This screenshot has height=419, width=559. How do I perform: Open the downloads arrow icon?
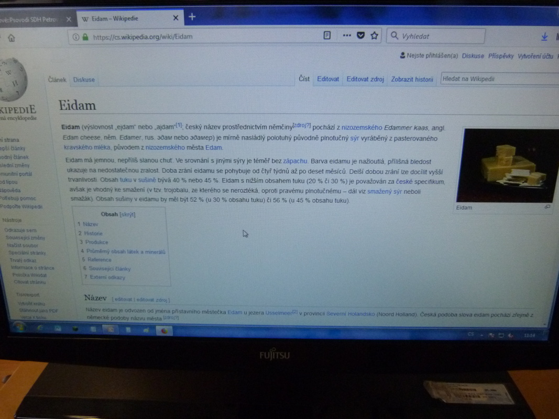544,37
